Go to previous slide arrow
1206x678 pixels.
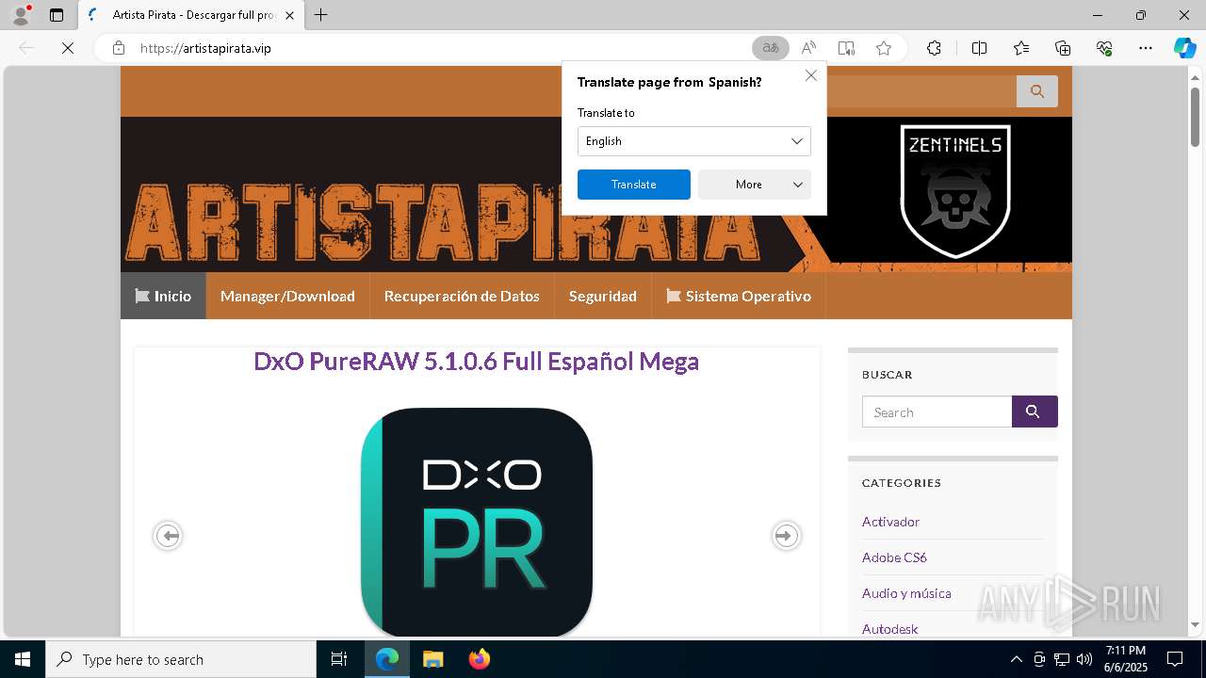click(x=168, y=536)
